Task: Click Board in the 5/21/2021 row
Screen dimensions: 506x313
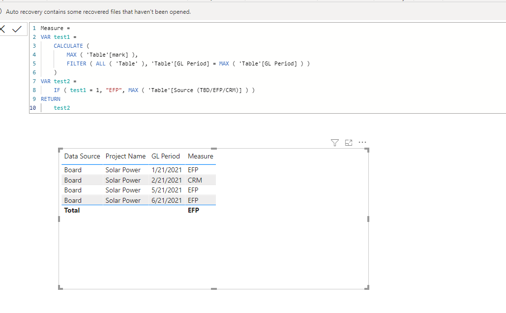Action: (73, 190)
